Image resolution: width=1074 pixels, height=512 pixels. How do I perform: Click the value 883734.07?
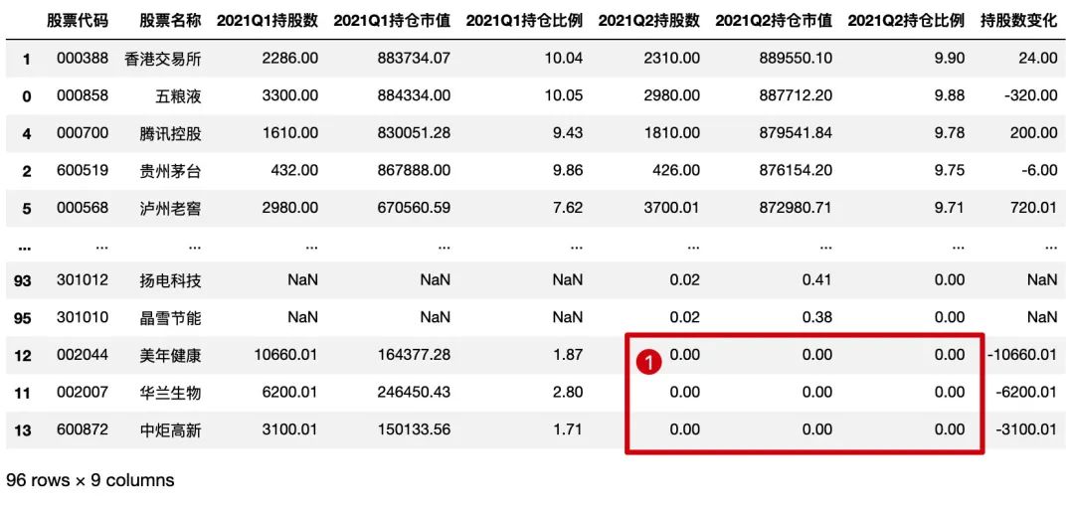click(414, 59)
